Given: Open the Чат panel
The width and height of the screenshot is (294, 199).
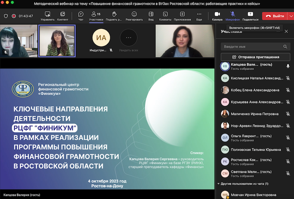Looking at the screenshot, I should coord(81,16).
